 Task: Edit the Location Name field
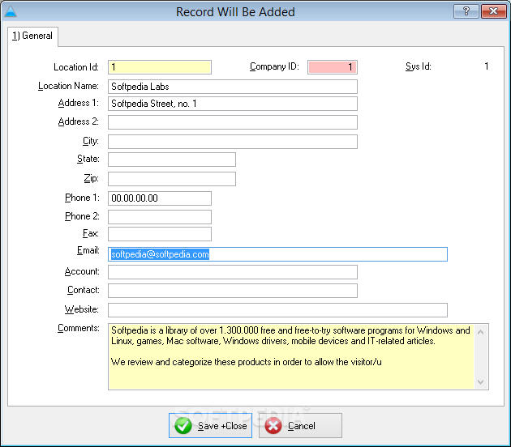(233, 87)
